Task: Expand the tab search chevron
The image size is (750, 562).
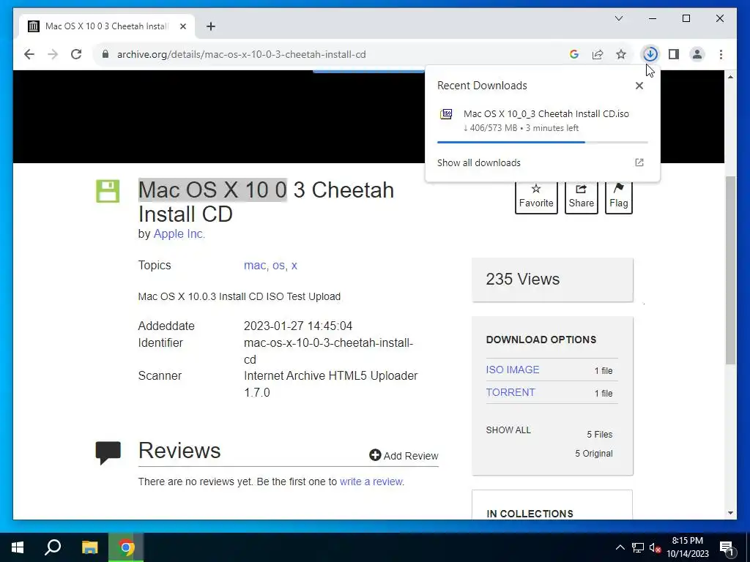Action: point(619,18)
